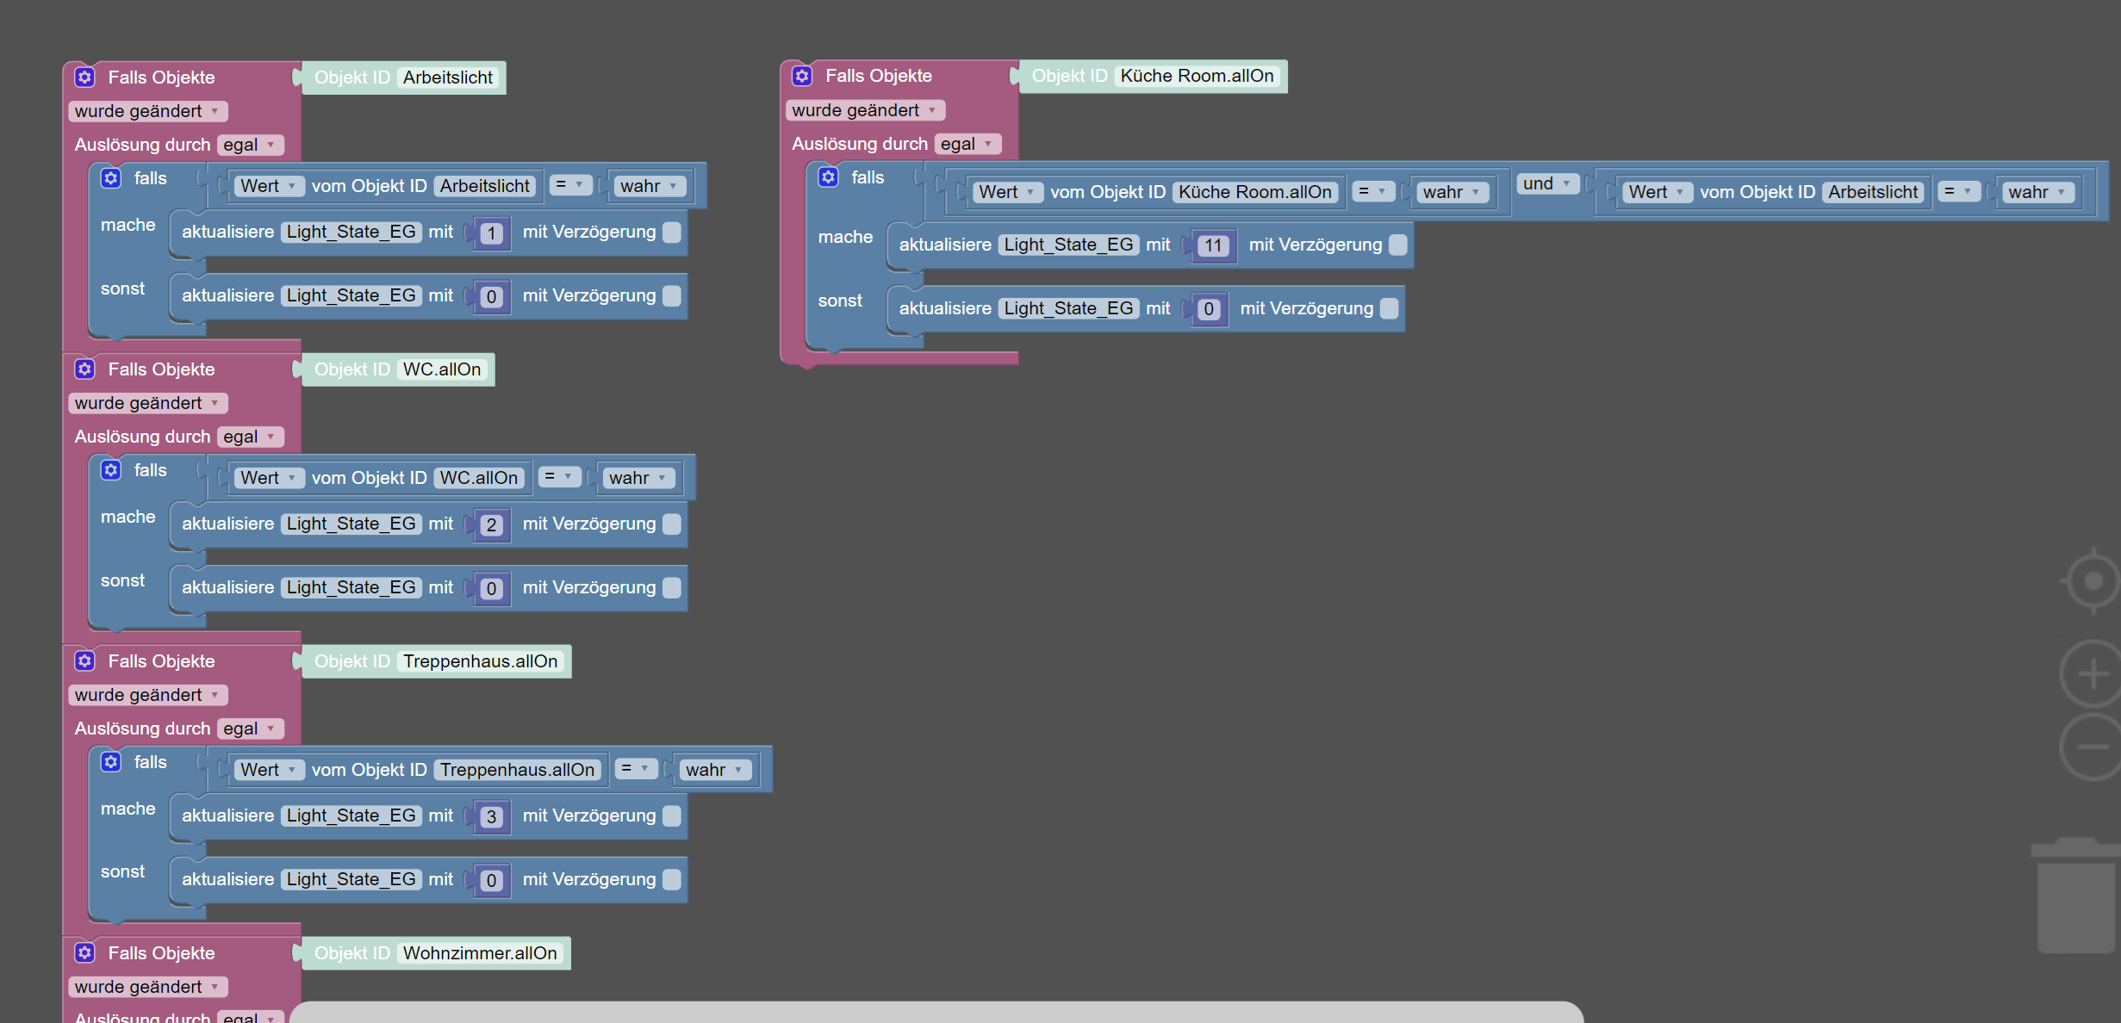Click gear icon on Treppenhaus.allOn Falls Objekte block

[x=84, y=661]
